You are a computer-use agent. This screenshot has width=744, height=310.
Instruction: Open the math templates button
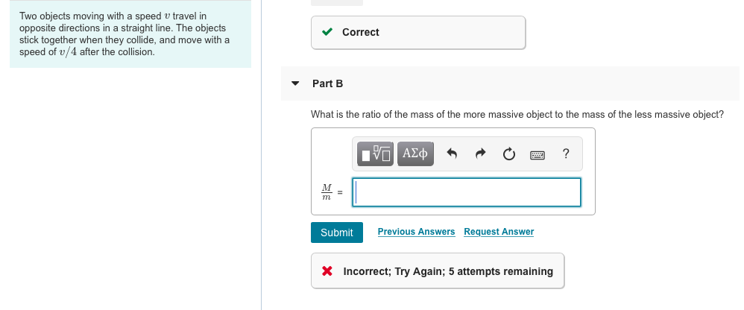point(375,154)
